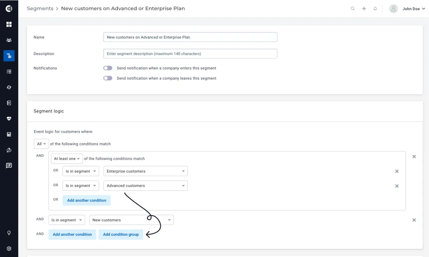Open the calculator icon in sidebar
Screen dimensions: 429x257
9,134
